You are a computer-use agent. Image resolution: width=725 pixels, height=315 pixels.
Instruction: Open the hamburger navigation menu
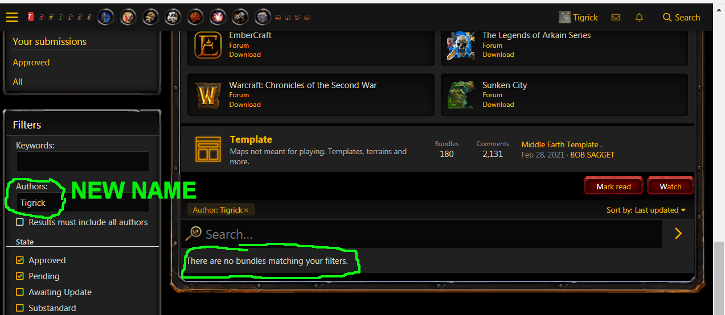12,17
